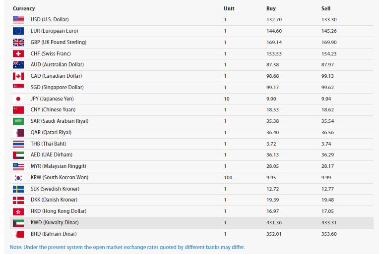Click the Swiss flag icon
Viewport: 379px width, 254px height.
tap(18, 53)
